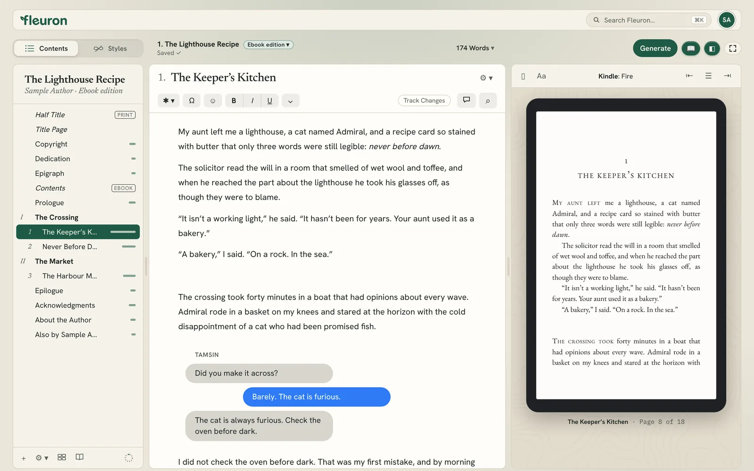Open find in chapter magnifier
754x471 pixels.
coord(488,100)
